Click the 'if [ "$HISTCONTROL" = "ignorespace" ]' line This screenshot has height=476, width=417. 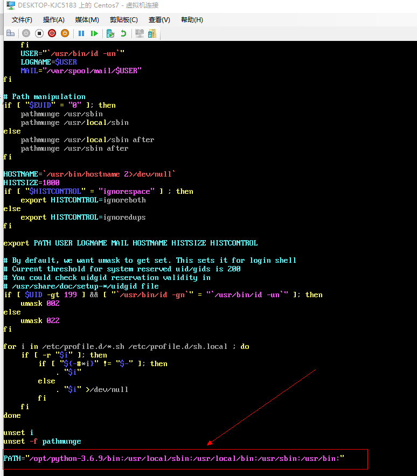tap(99, 192)
